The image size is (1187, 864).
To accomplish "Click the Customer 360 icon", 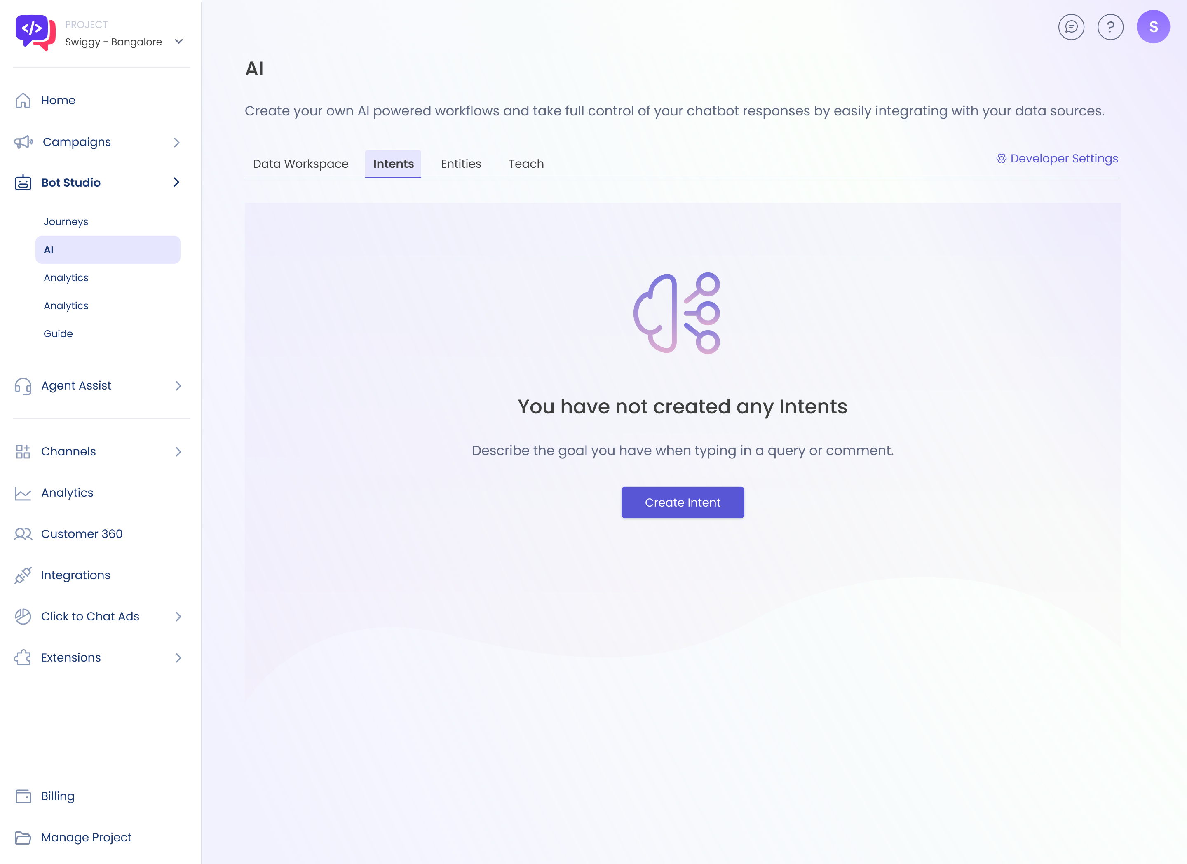I will click(x=23, y=534).
